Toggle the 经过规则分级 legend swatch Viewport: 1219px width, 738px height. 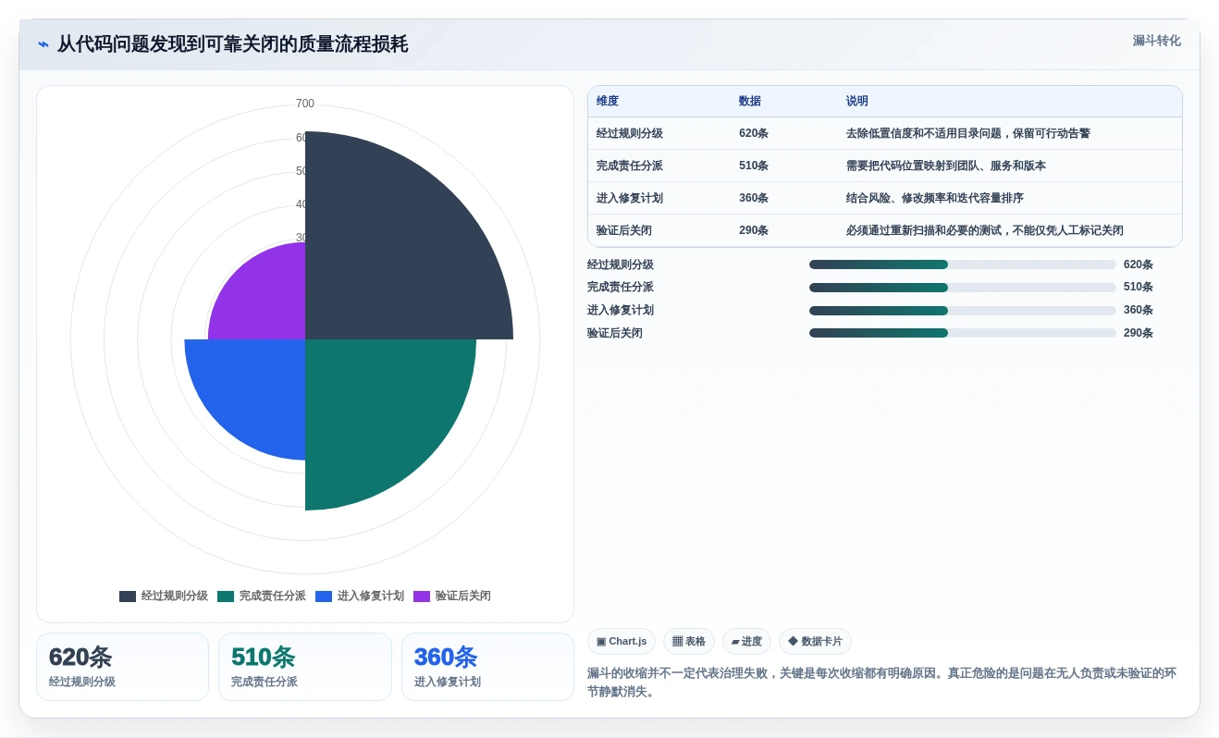coord(128,597)
